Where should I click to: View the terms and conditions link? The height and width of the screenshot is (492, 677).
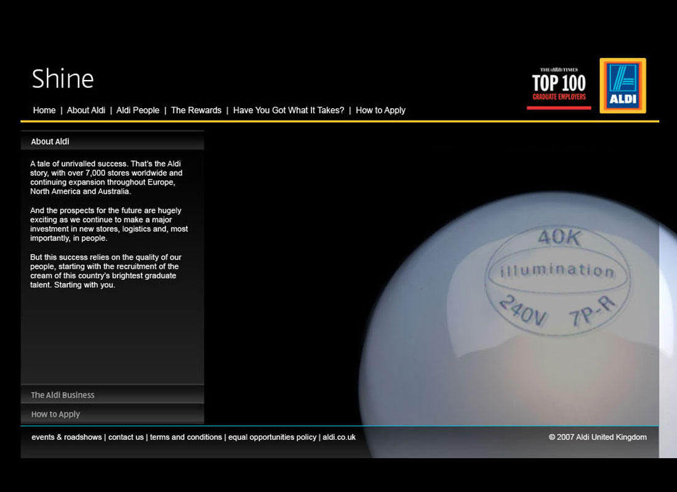click(x=186, y=437)
